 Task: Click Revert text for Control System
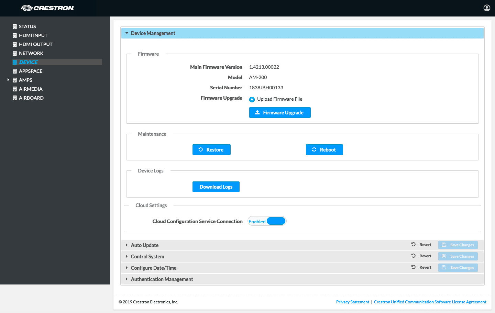click(425, 256)
